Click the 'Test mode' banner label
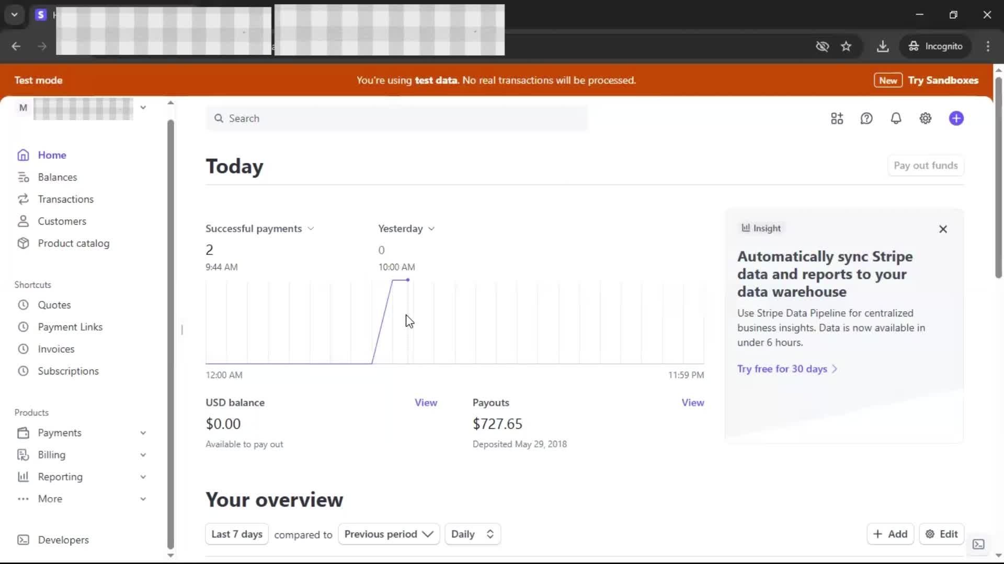The image size is (1004, 564). (38, 80)
